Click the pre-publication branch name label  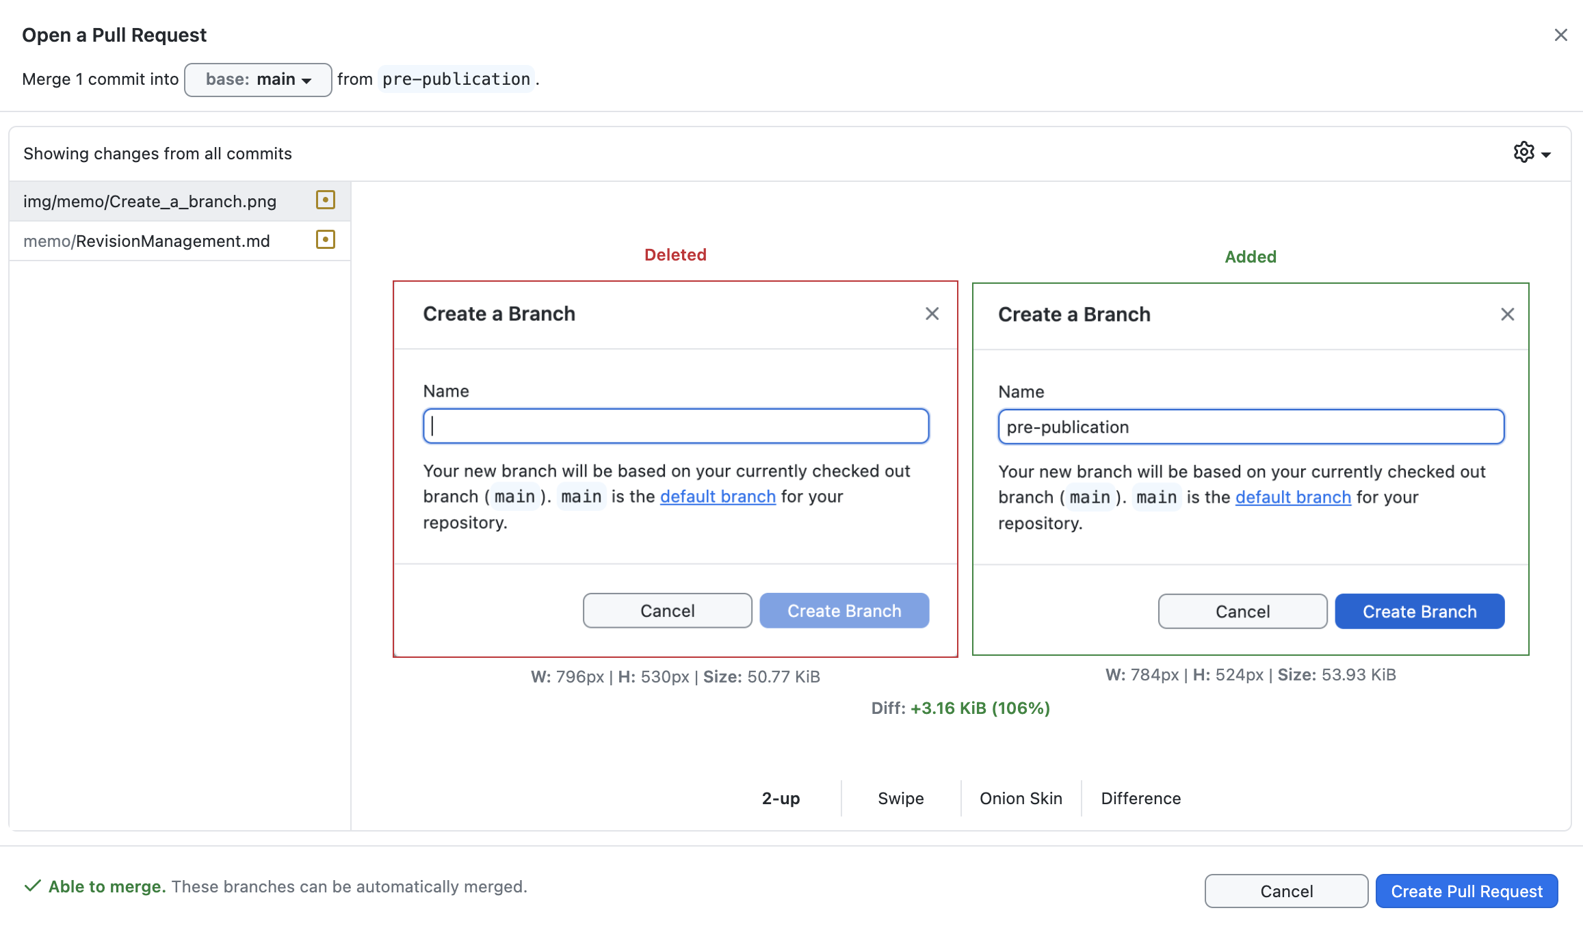456,79
